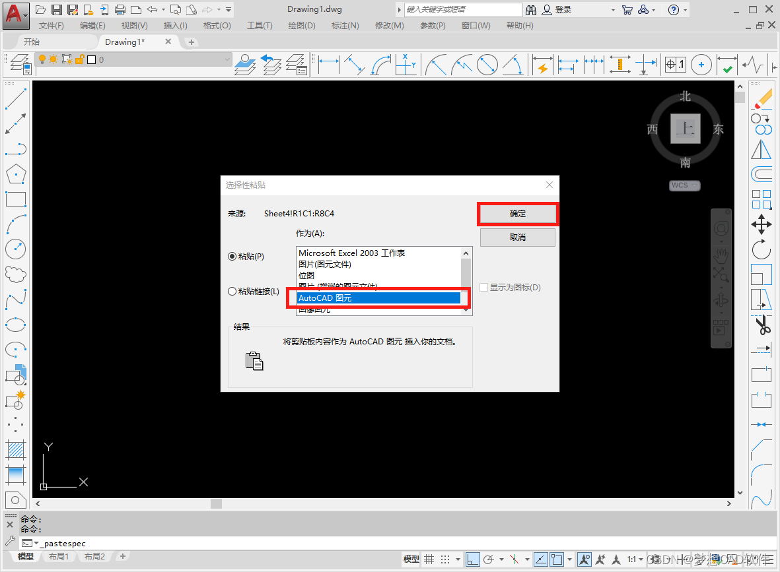
Task: Select the Rectangle draw tool
Action: click(15, 199)
